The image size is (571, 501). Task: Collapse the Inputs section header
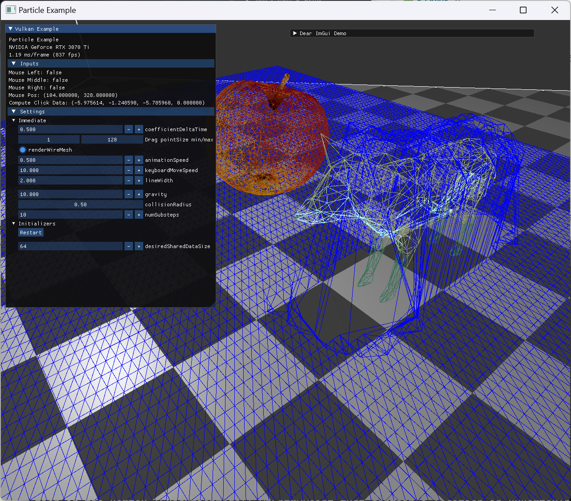(x=111, y=64)
